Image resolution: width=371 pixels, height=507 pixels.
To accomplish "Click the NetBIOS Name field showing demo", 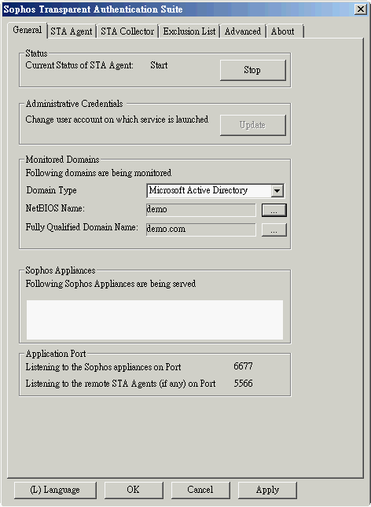I will (x=200, y=210).
